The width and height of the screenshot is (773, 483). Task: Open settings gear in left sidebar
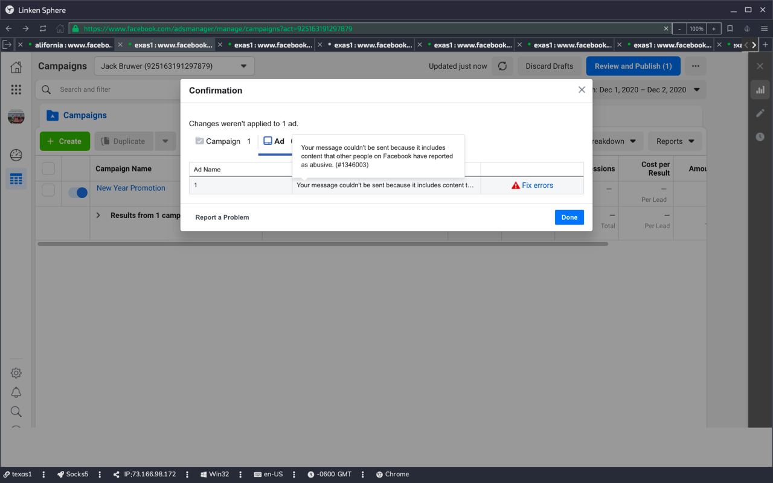[16, 373]
